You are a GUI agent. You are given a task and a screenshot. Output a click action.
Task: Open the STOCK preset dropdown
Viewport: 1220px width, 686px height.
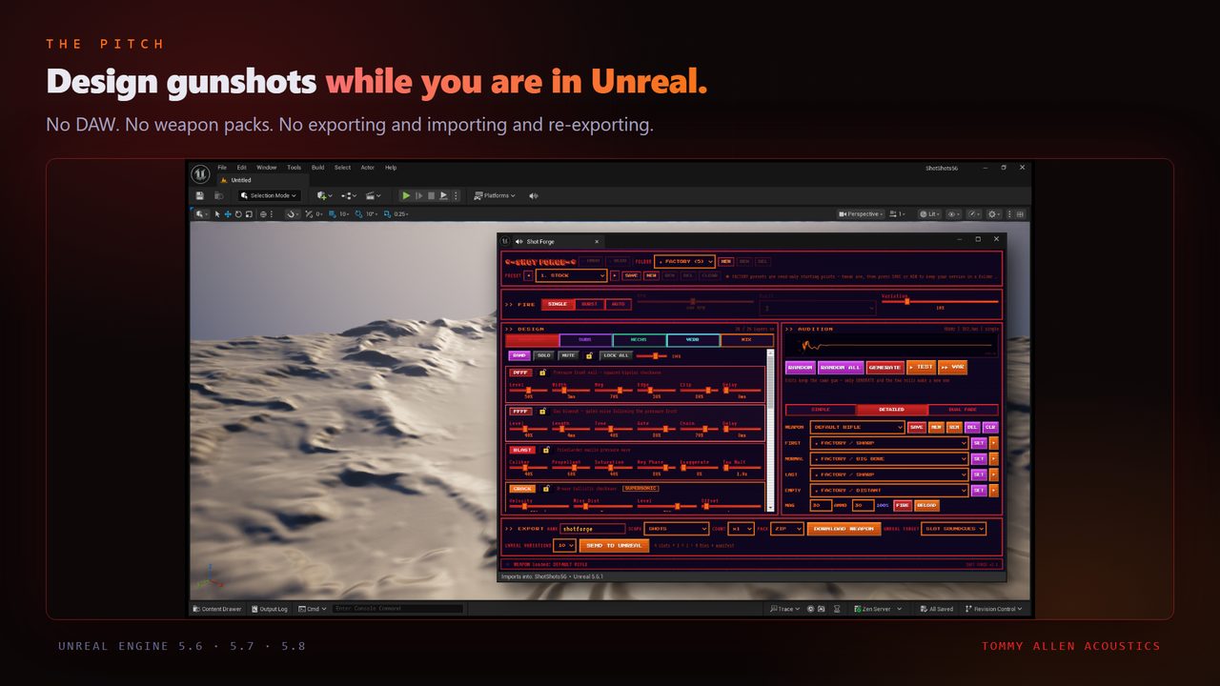pos(572,275)
